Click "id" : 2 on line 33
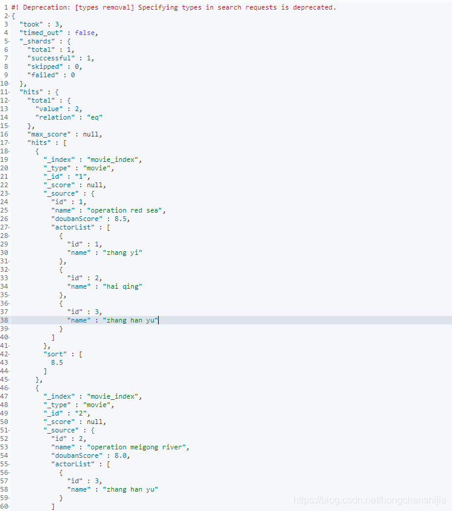Viewport: 452px width, 511px height. click(84, 278)
